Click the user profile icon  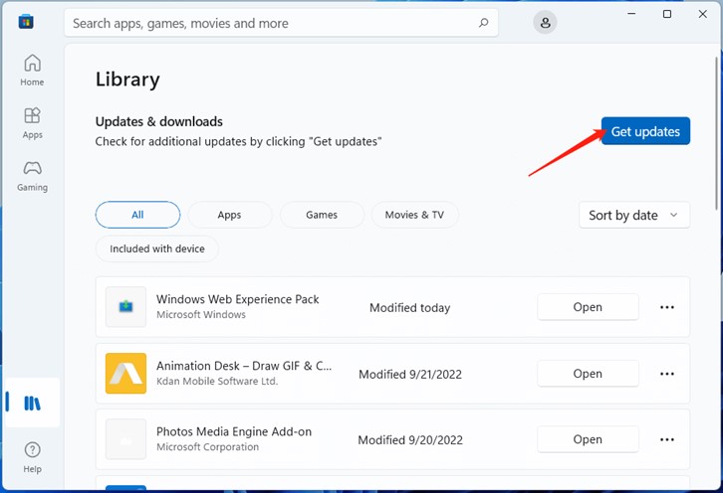(x=545, y=23)
